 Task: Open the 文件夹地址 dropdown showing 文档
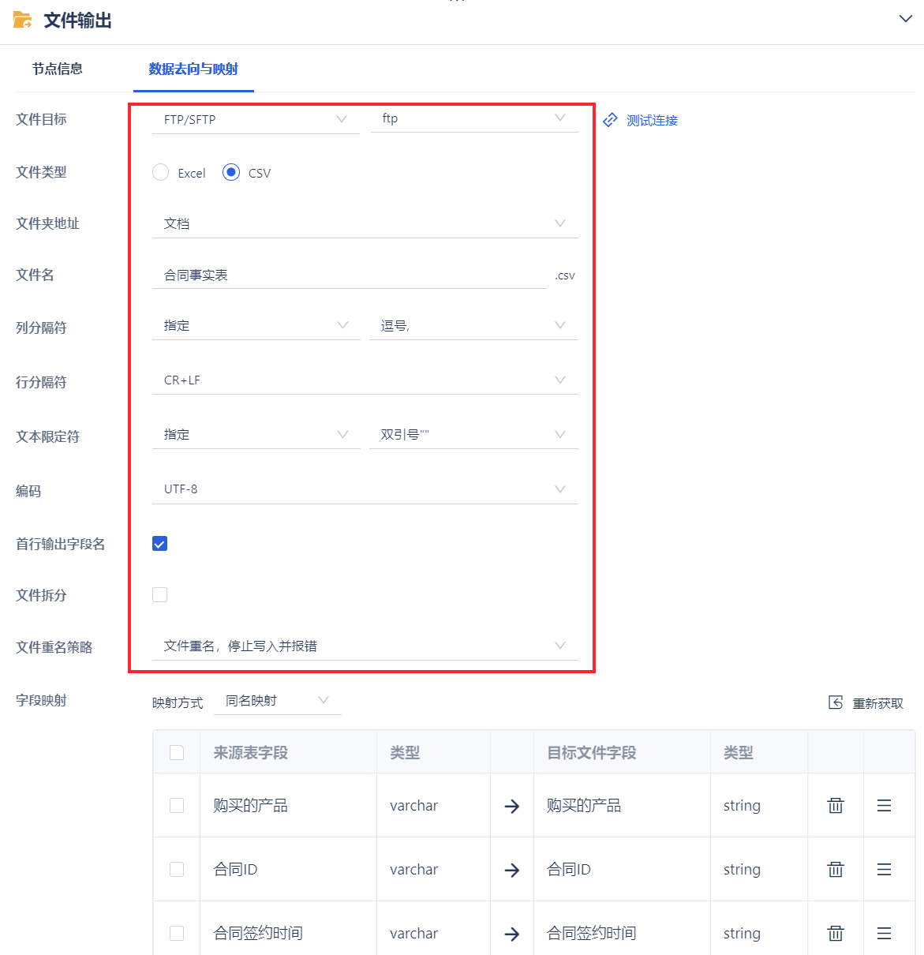click(365, 223)
